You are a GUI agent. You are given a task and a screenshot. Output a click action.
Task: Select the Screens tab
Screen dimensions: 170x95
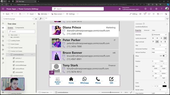[x=10, y=27]
